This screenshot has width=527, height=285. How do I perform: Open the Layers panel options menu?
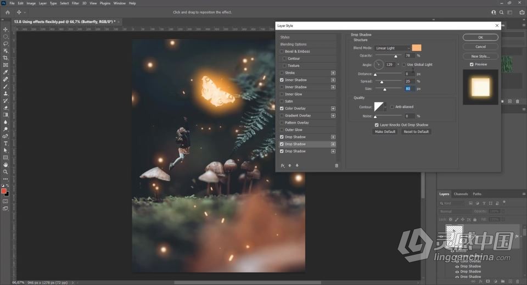pos(524,194)
